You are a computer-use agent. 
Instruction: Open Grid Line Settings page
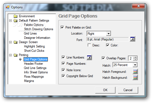tap(35, 68)
